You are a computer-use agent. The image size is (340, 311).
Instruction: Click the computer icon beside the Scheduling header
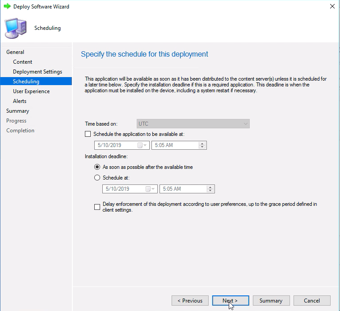click(16, 29)
